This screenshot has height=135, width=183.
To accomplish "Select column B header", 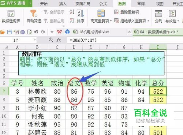I will tap(37, 47).
